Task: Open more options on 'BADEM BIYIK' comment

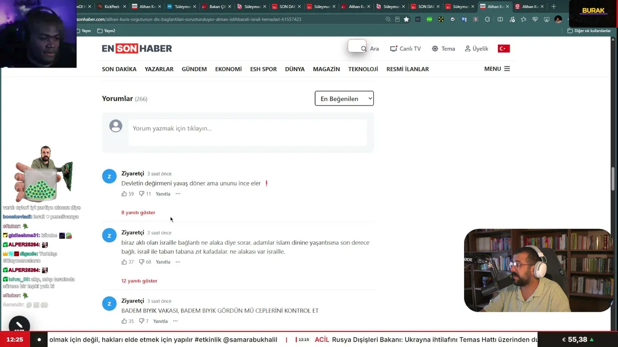Action: (x=175, y=321)
